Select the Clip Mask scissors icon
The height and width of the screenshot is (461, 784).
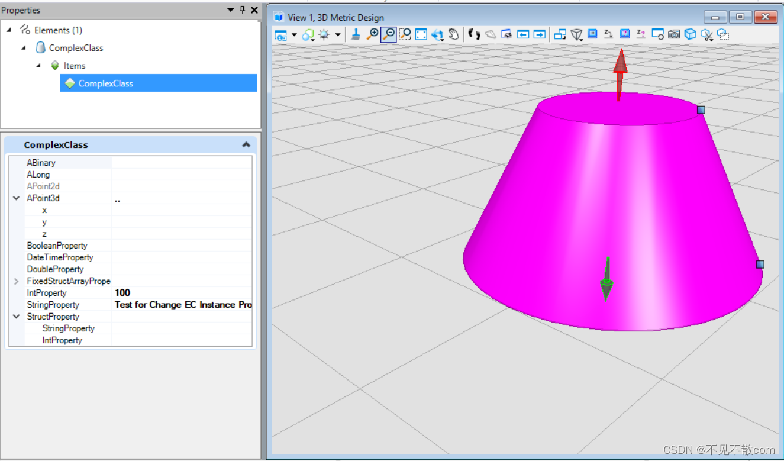click(x=706, y=35)
